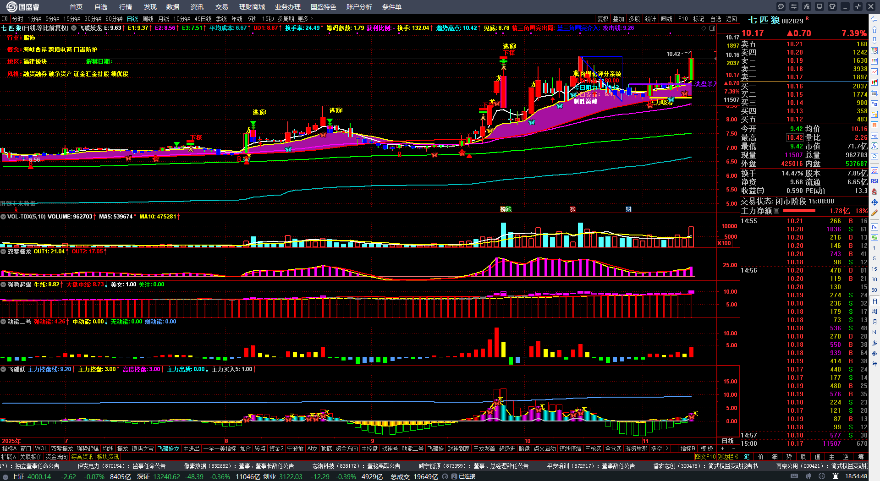The width and height of the screenshot is (880, 481).
Task: Select the weekly 周 period in right sidebar
Action: (x=874, y=312)
